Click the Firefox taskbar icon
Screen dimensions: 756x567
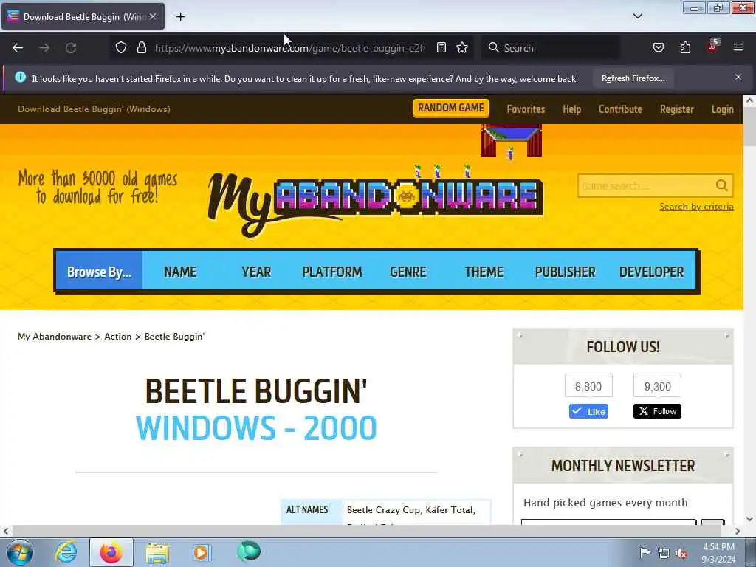pos(111,552)
